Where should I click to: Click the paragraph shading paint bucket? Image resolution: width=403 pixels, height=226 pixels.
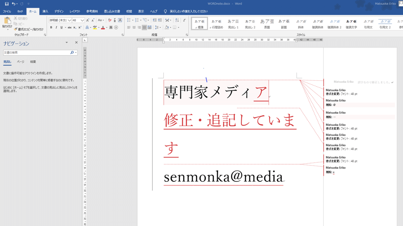(x=166, y=27)
